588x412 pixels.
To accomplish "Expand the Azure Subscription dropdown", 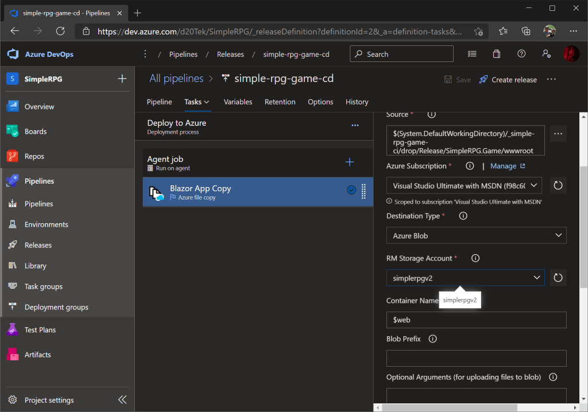I will (x=464, y=185).
